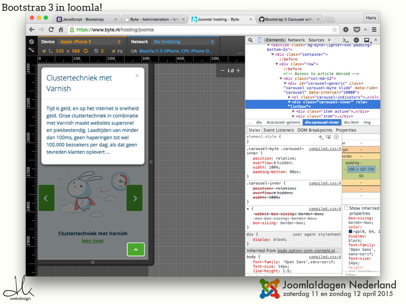Enable Show inherited properties checkbox
406x304 pixels.
[346, 208]
